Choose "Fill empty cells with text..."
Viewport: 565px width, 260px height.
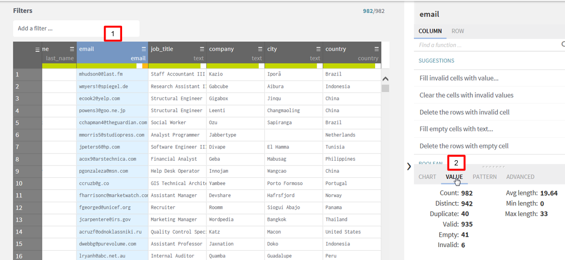tap(456, 129)
